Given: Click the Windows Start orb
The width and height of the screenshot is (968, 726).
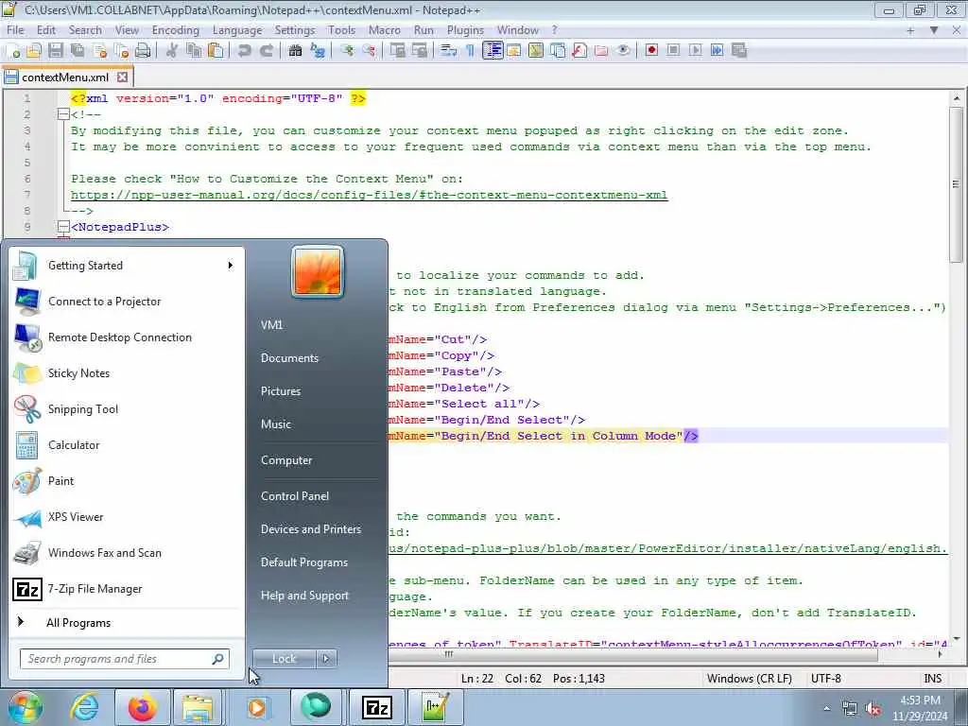Looking at the screenshot, I should click(x=25, y=707).
